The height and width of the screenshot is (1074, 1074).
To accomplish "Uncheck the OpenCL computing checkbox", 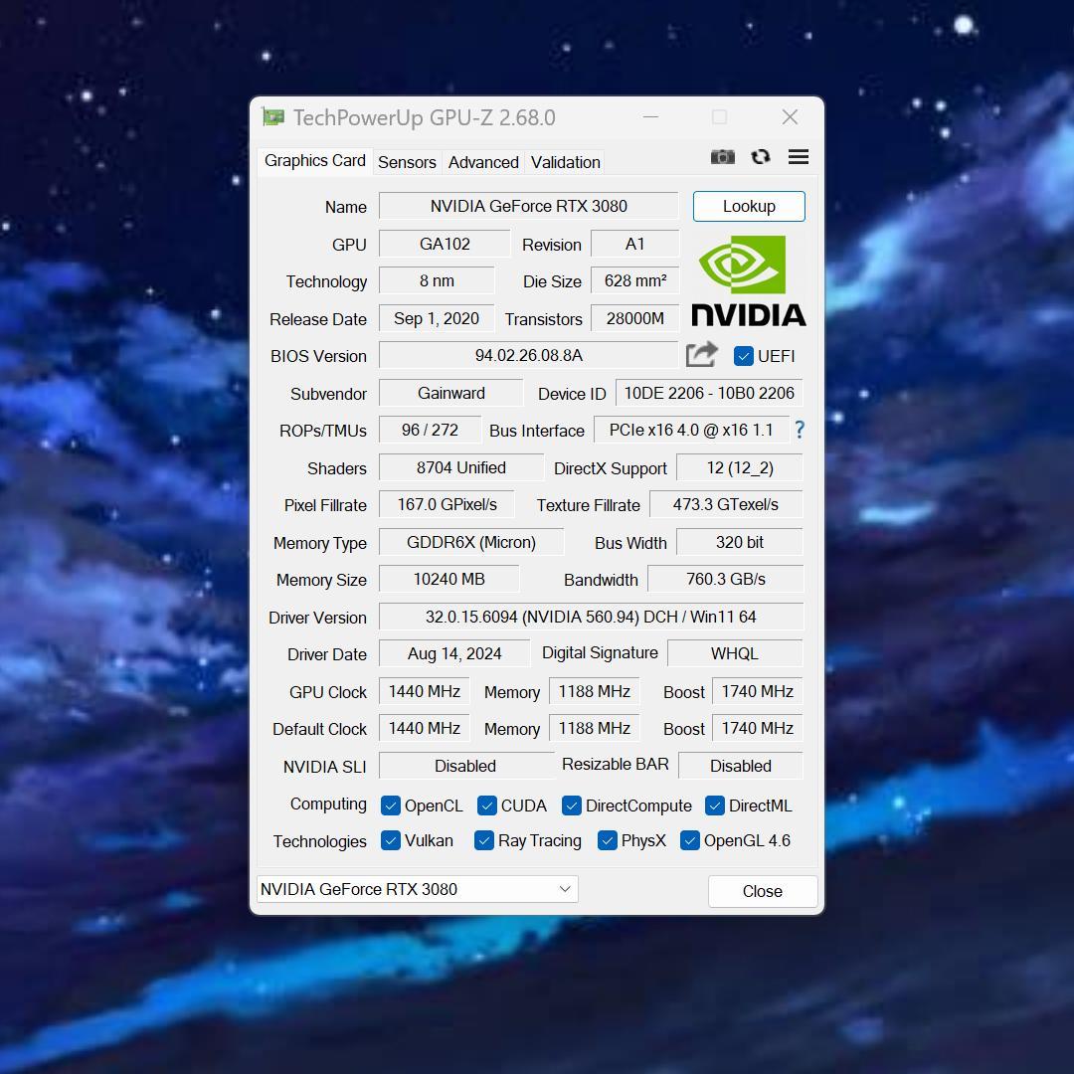I will (391, 805).
